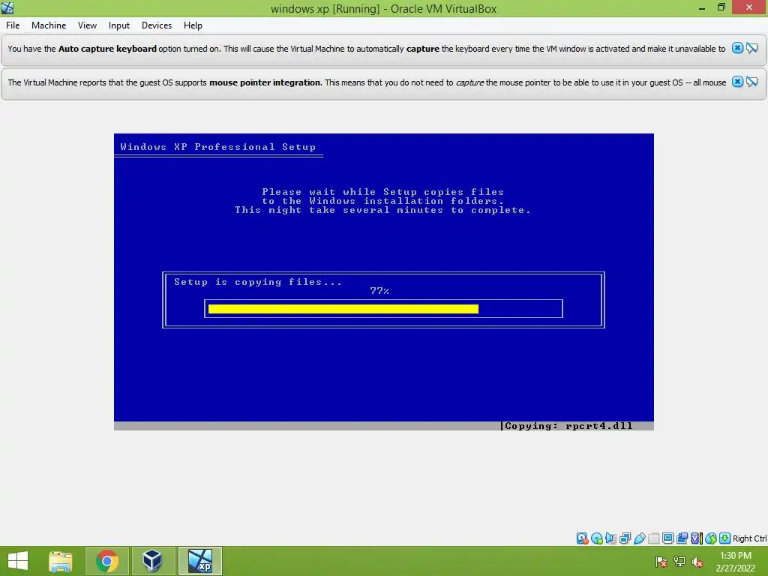
Task: Suppress future Auto capture keyboard messages
Action: (751, 48)
